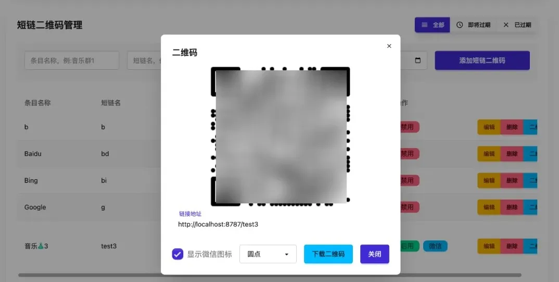Image resolution: width=559 pixels, height=282 pixels.
Task: Click the X icon on the 已过期 tab
Action: 506,24
